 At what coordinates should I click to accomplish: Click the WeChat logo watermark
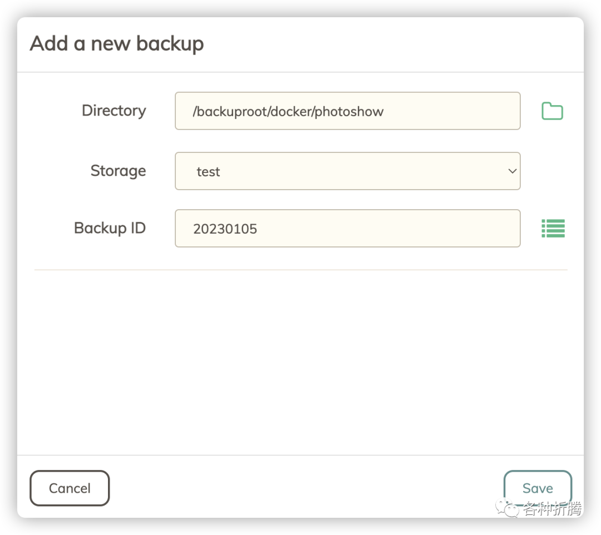(508, 508)
